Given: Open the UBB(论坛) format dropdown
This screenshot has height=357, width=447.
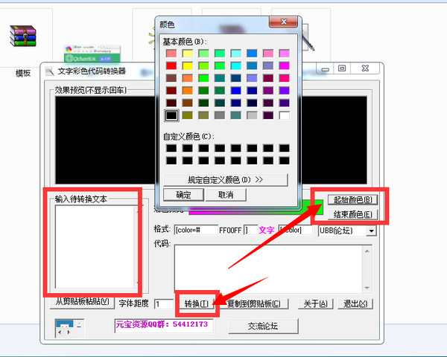Looking at the screenshot, I should coord(372,231).
